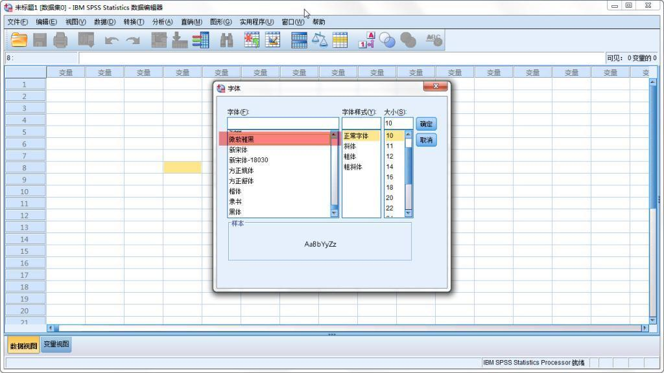This screenshot has width=664, height=373.
Task: Select size 12 in the size list
Action: (394, 156)
